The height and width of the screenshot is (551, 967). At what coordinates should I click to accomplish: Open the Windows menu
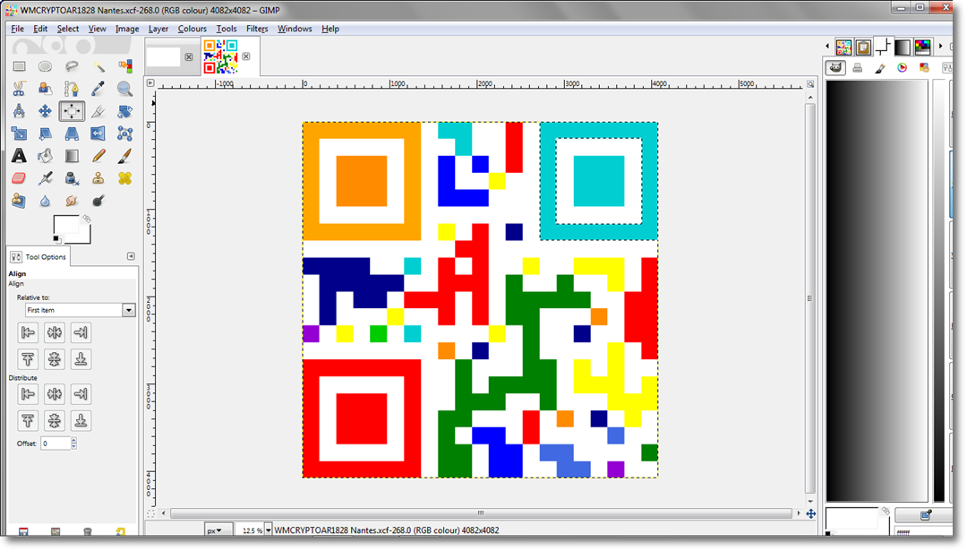[295, 29]
